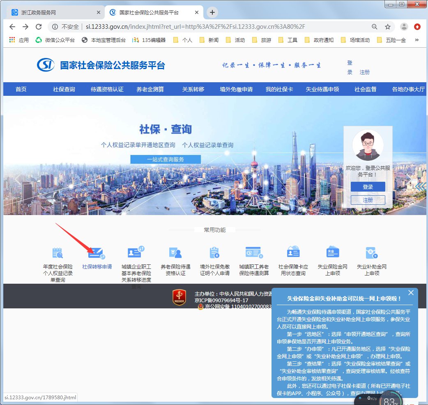Click the browser back arrow
Viewport: 428px width, 405px height.
[x=12, y=26]
